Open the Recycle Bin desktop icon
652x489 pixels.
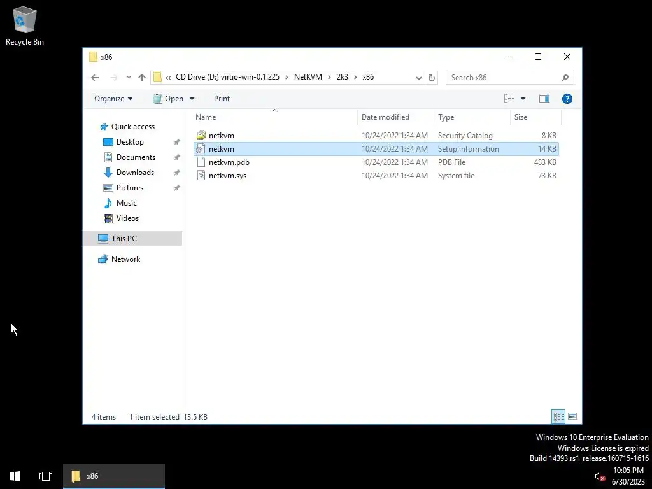(x=25, y=25)
